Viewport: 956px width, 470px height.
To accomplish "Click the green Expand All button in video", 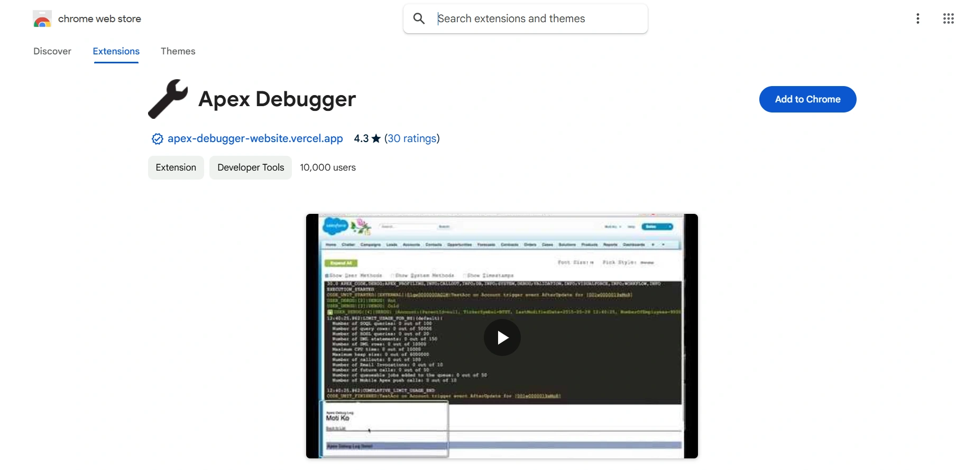I will point(341,263).
